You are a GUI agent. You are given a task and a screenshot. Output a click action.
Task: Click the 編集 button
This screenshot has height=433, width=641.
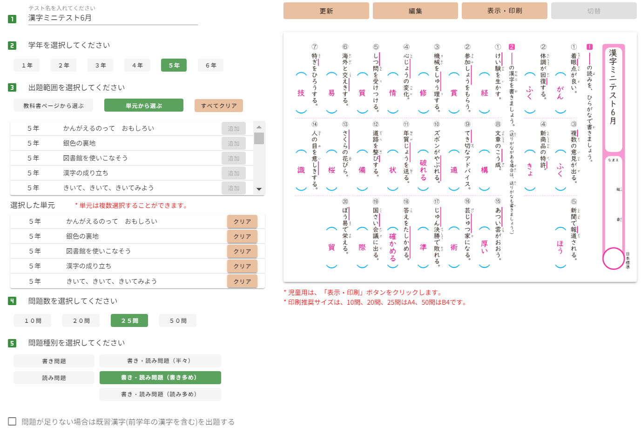coord(415,11)
